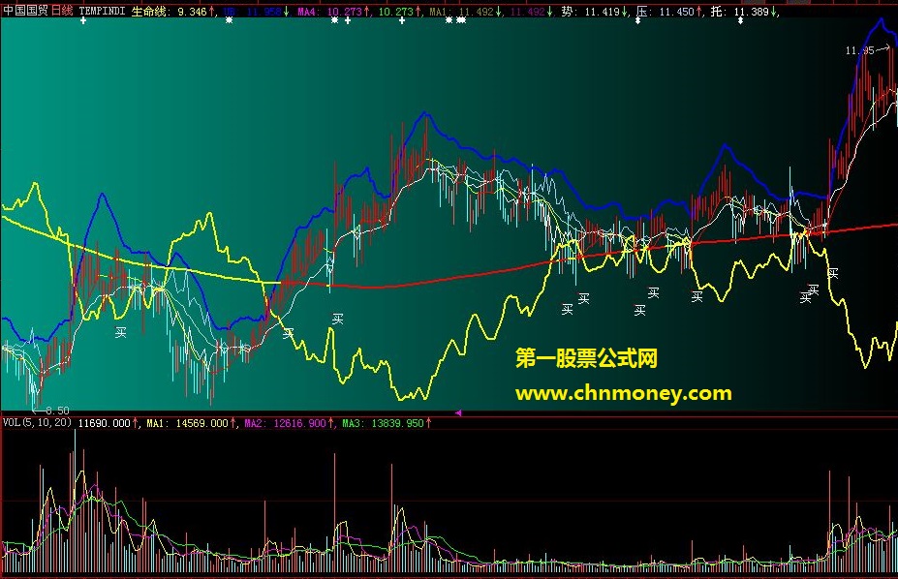
Task: Click the 8.50 low price label
Action: pos(57,411)
